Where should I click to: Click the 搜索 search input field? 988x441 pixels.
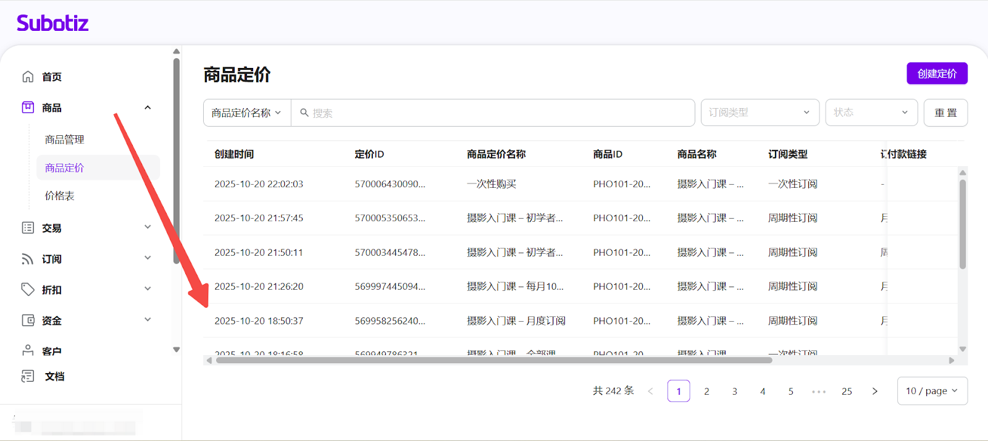coord(494,113)
